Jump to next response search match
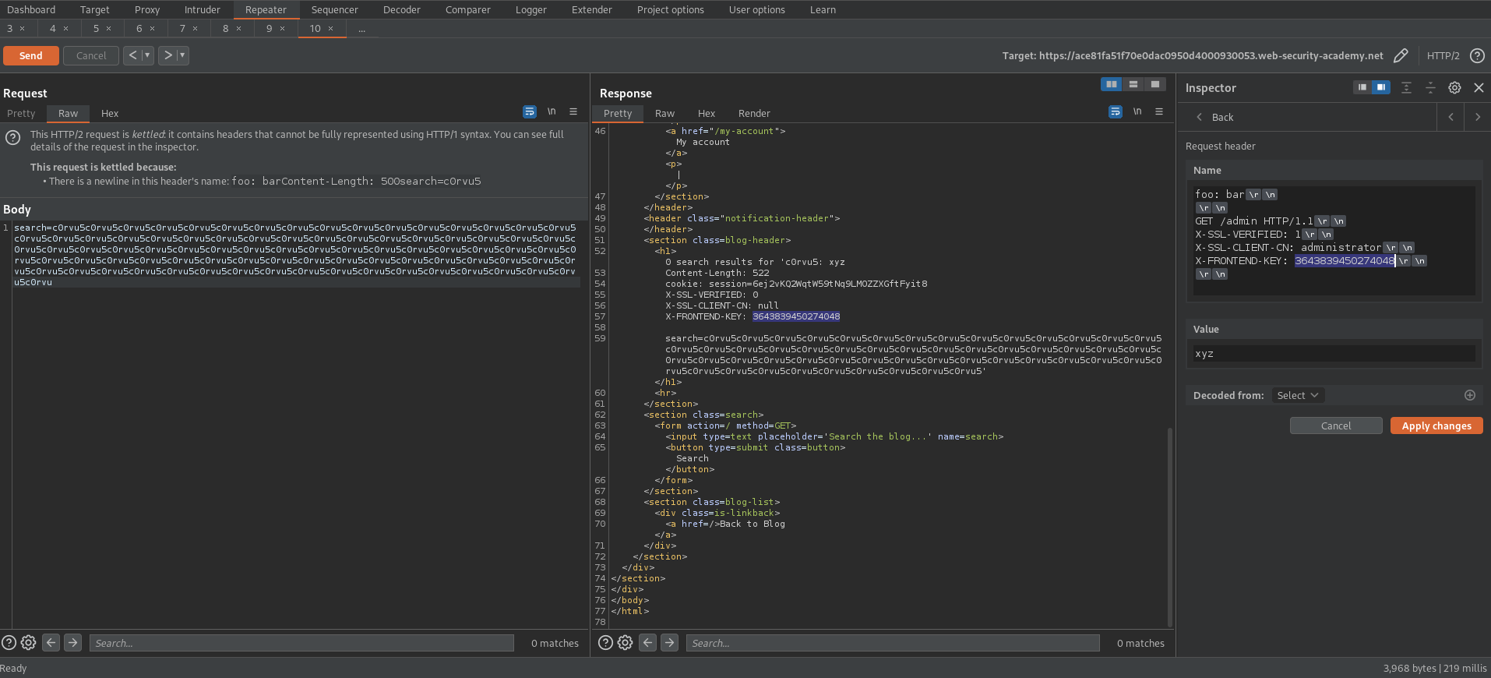This screenshot has height=678, width=1491. click(x=669, y=643)
